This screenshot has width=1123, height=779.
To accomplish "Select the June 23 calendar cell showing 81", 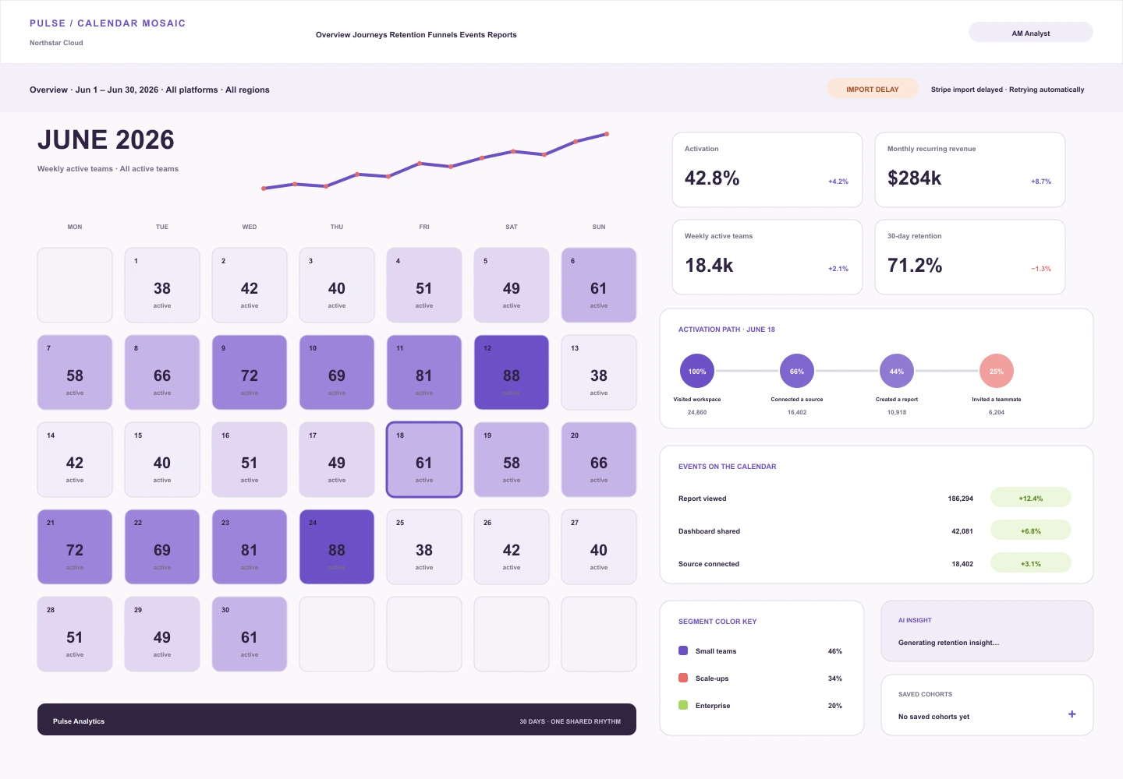I will [x=250, y=547].
